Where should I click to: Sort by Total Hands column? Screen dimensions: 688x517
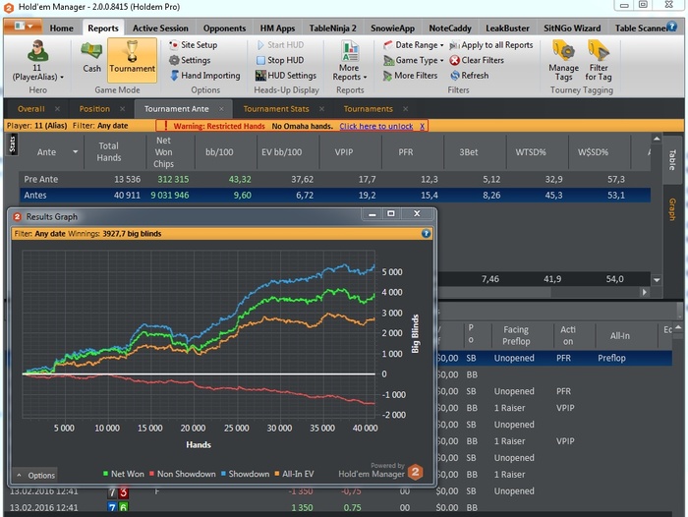109,151
